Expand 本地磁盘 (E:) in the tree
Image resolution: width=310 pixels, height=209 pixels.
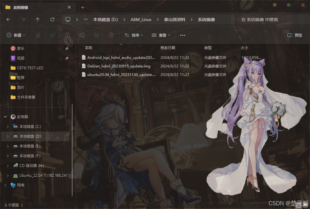8,146
